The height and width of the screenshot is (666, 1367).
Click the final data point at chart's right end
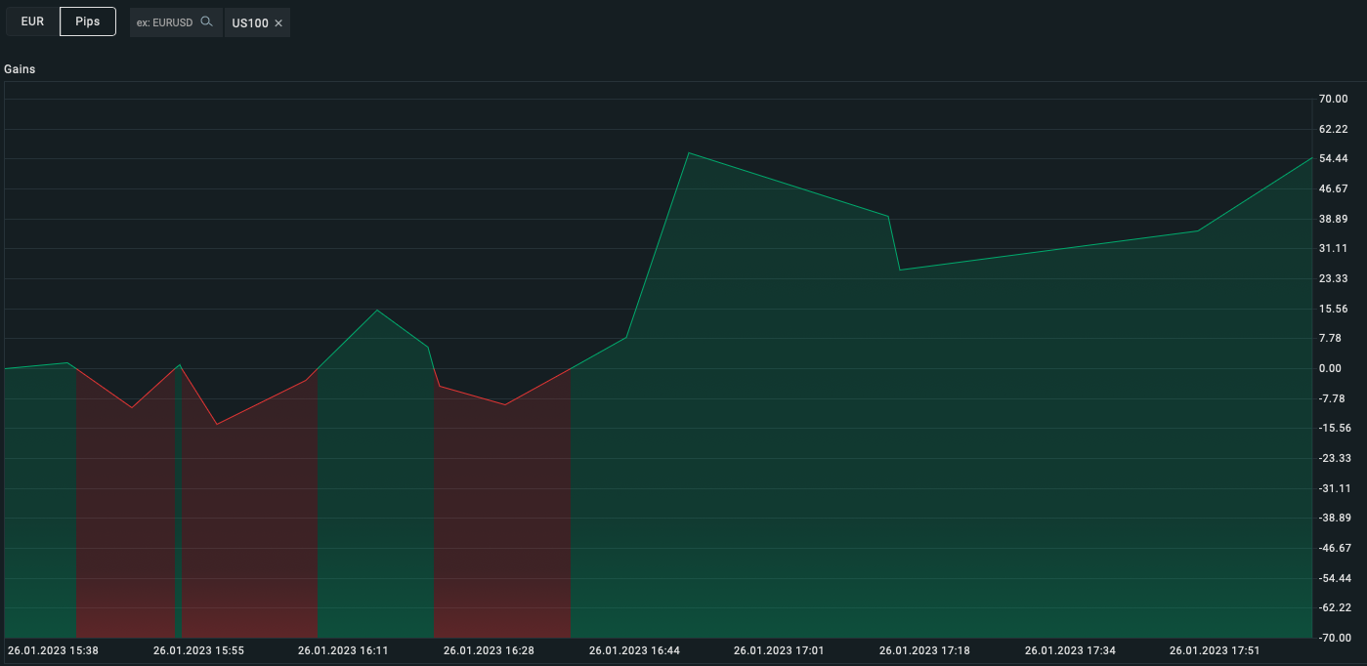click(1311, 157)
